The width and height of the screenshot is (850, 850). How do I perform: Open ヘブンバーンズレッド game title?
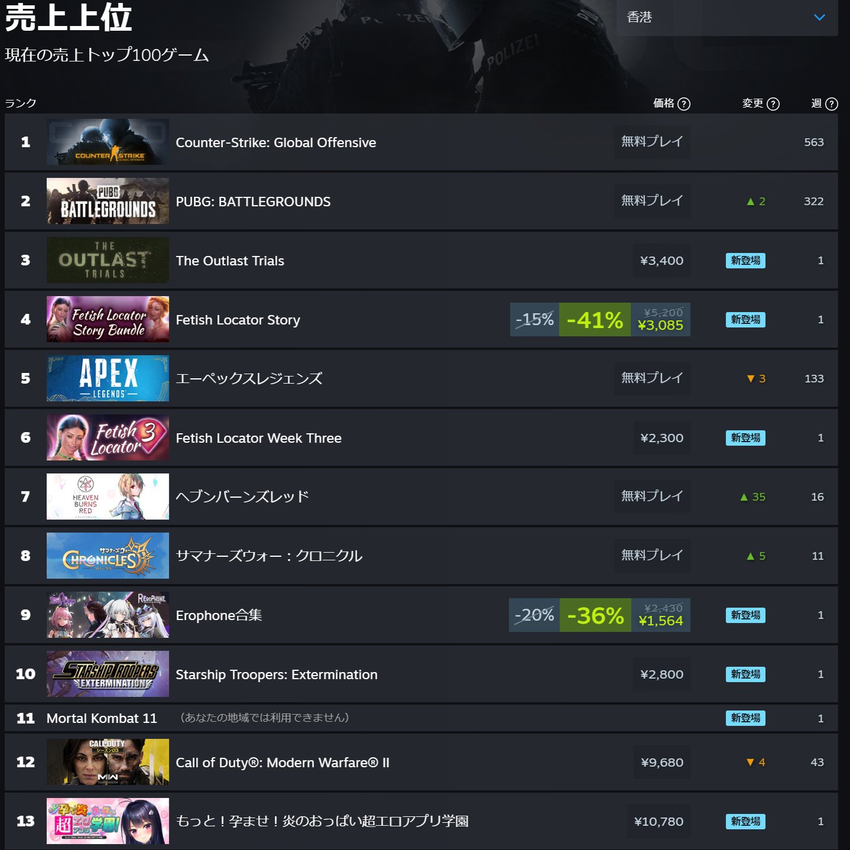click(x=242, y=497)
